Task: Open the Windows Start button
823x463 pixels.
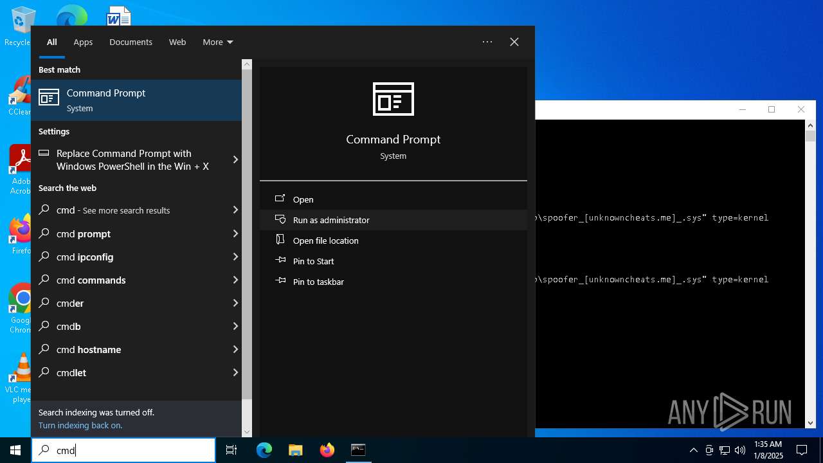Action: pyautogui.click(x=15, y=450)
